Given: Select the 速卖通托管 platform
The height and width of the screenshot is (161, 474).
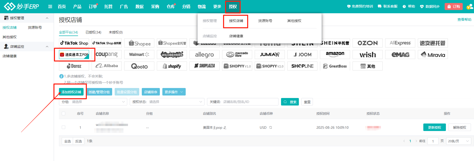Looking at the screenshot, I should coord(433,43).
